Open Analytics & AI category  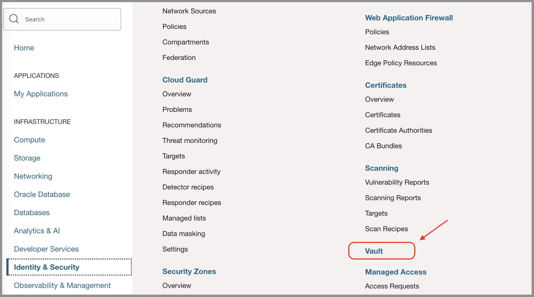pyautogui.click(x=37, y=231)
